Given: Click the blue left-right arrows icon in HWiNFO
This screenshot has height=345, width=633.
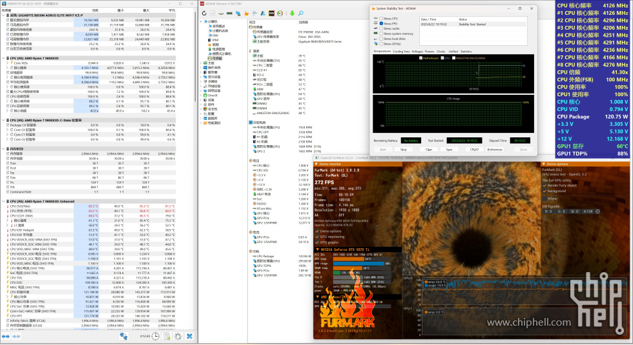Looking at the screenshot, I should point(6,336).
